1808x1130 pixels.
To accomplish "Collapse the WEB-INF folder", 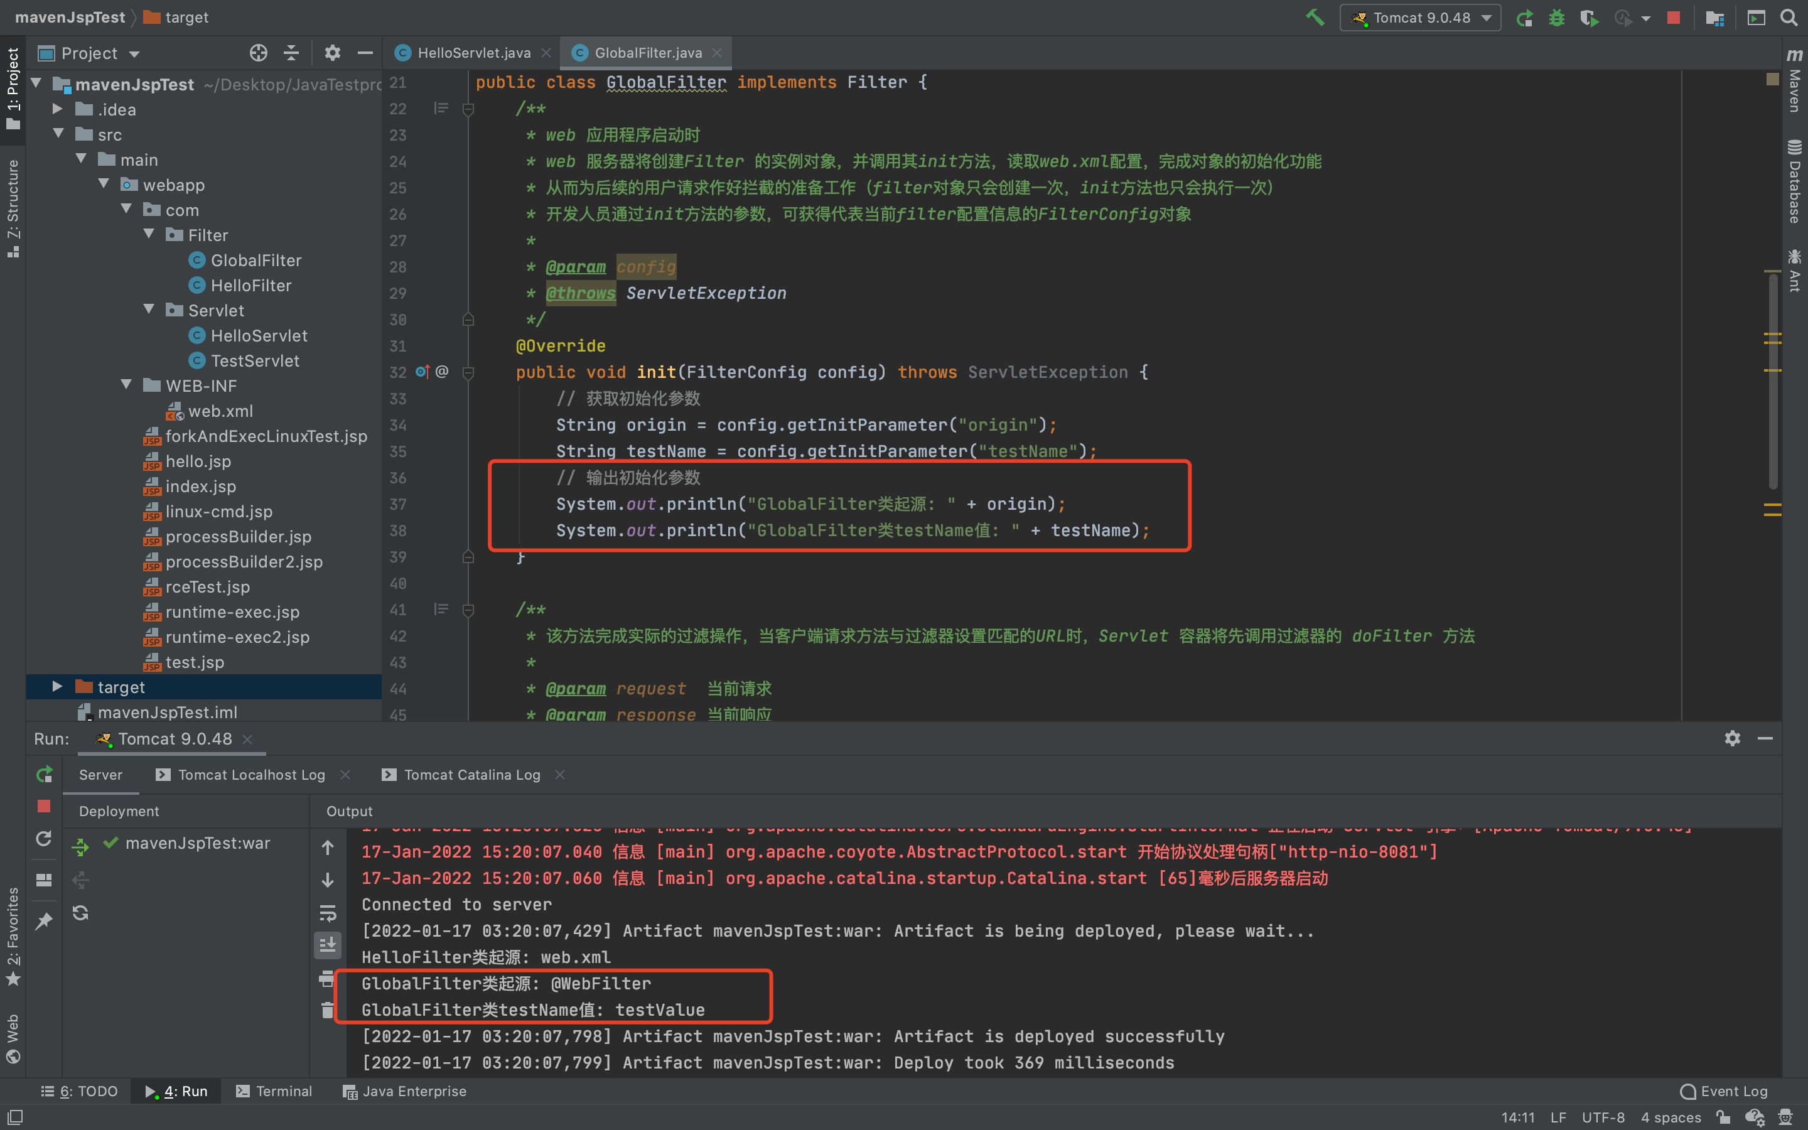I will [x=126, y=385].
